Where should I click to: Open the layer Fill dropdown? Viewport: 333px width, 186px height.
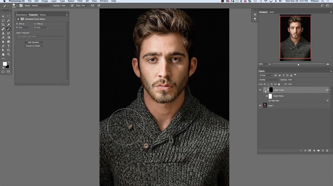tap(294, 84)
